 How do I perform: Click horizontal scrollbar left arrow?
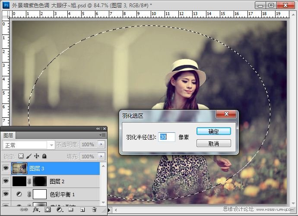pyautogui.click(x=116, y=210)
